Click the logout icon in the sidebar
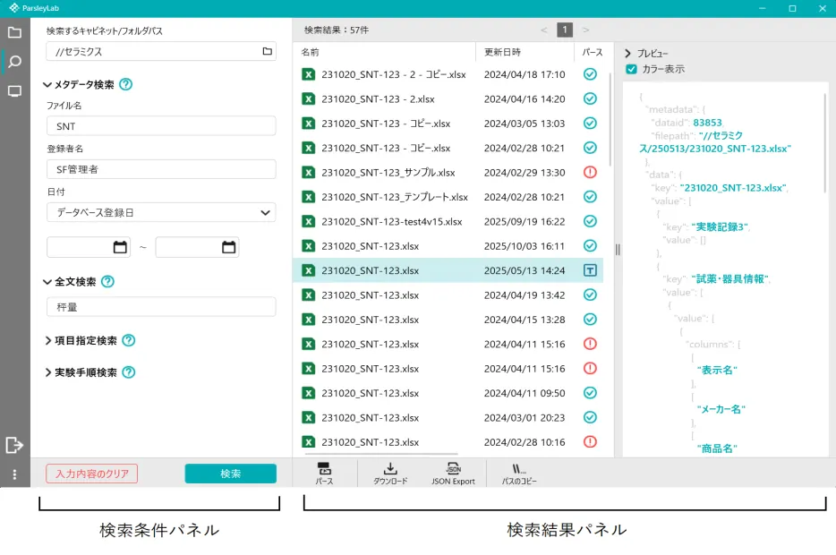836x555 pixels. 14,445
